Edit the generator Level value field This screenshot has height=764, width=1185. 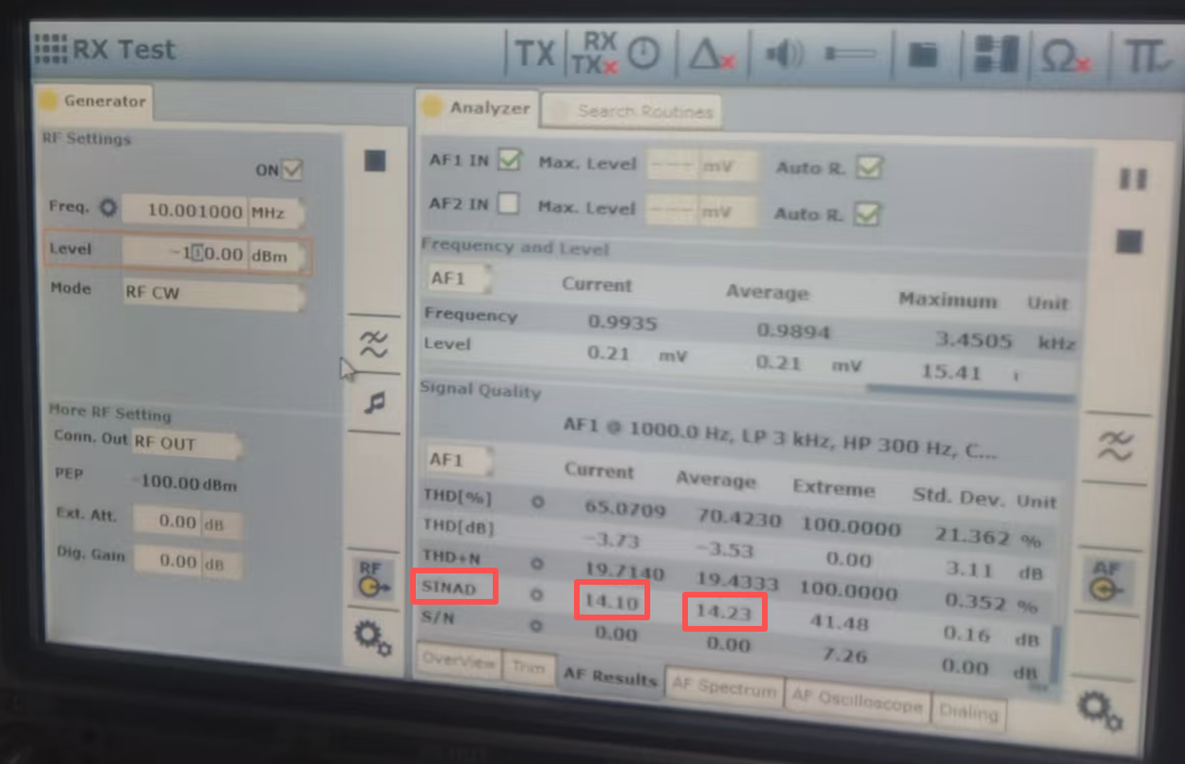point(185,253)
